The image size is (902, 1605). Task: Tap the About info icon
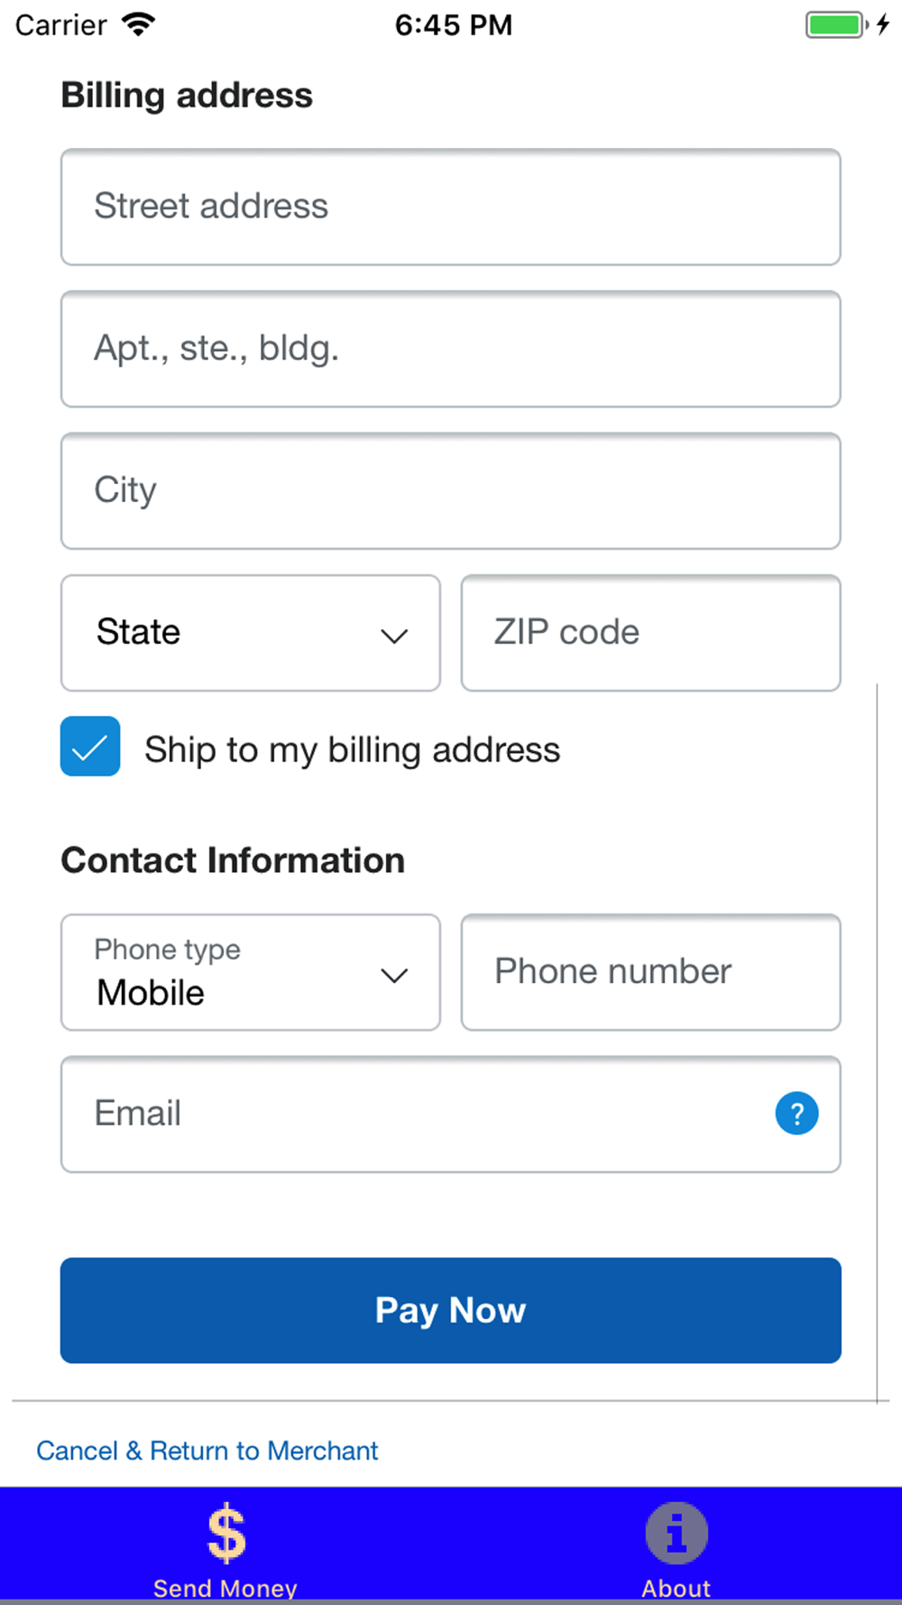click(676, 1533)
